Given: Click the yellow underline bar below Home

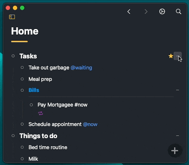Looking at the screenshot, I should (19, 41).
